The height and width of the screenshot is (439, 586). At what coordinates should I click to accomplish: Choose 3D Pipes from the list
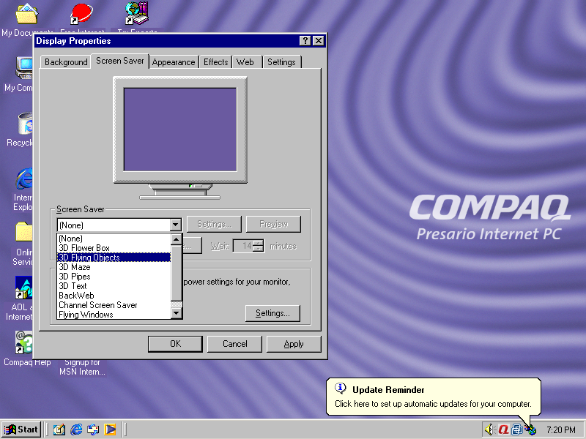pos(114,277)
